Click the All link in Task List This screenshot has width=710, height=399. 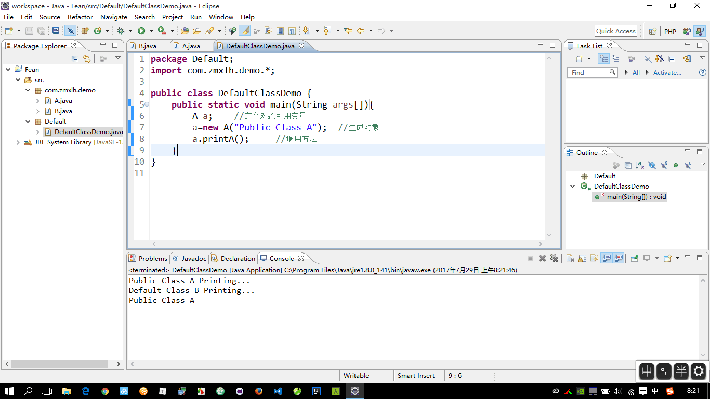636,73
